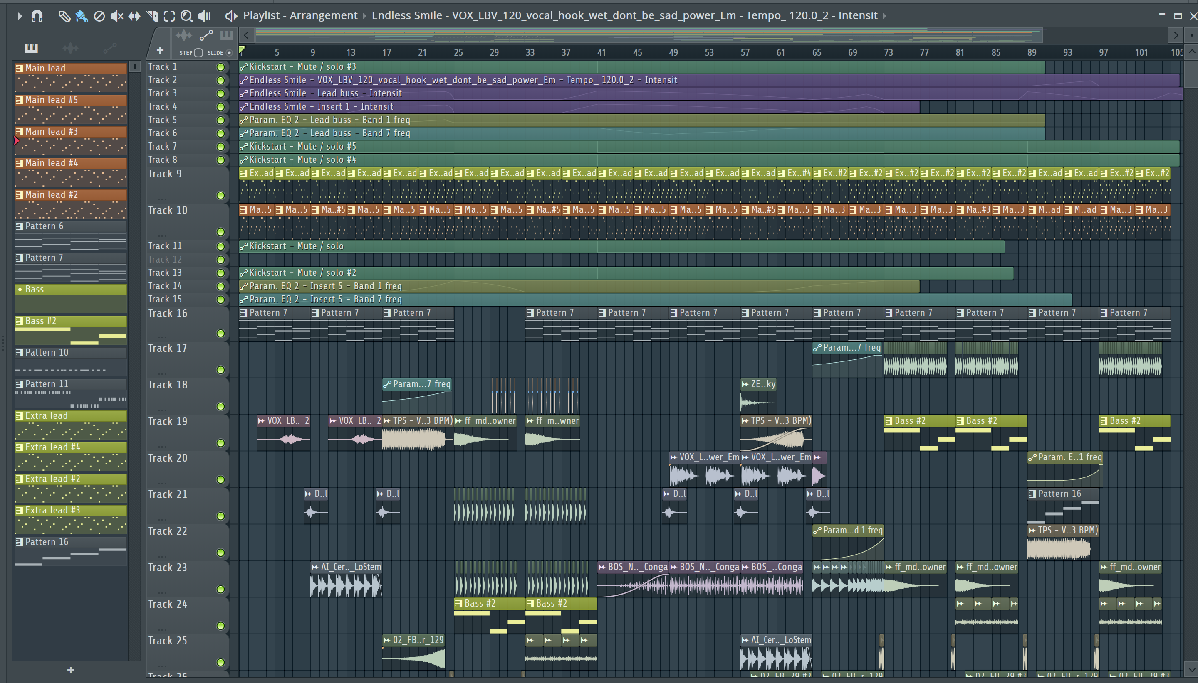Toggle mute for Track 24
The width and height of the screenshot is (1198, 683).
click(x=220, y=626)
